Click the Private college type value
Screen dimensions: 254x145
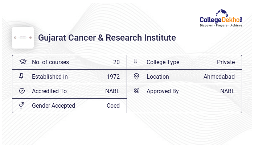tap(226, 62)
